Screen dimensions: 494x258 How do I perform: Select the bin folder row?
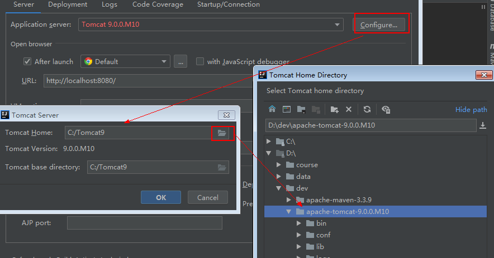click(375, 223)
